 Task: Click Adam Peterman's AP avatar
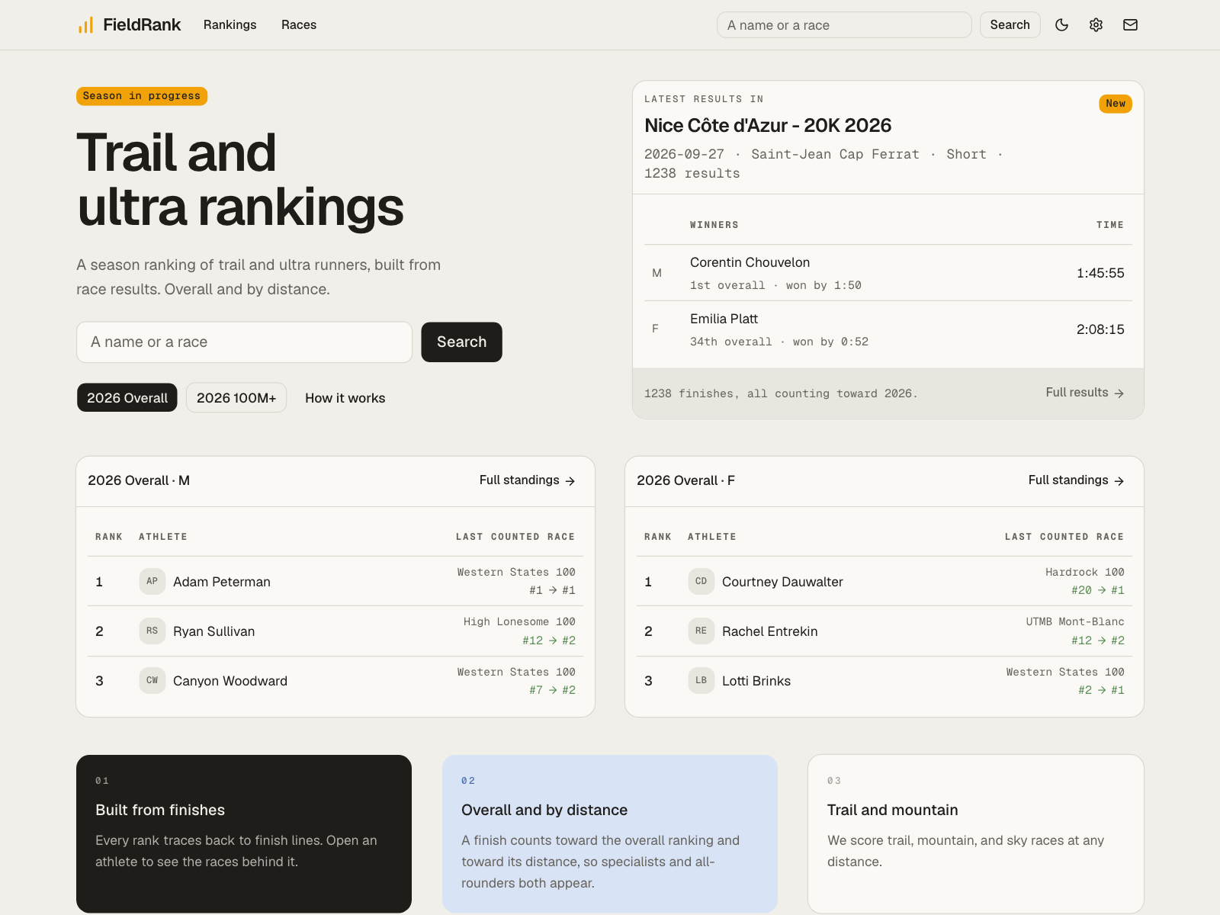coord(152,581)
